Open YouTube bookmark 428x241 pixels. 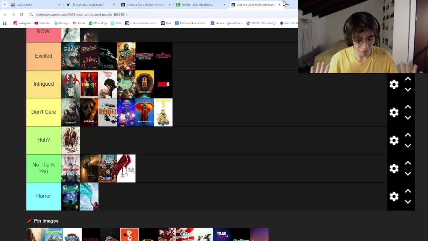pos(42,23)
